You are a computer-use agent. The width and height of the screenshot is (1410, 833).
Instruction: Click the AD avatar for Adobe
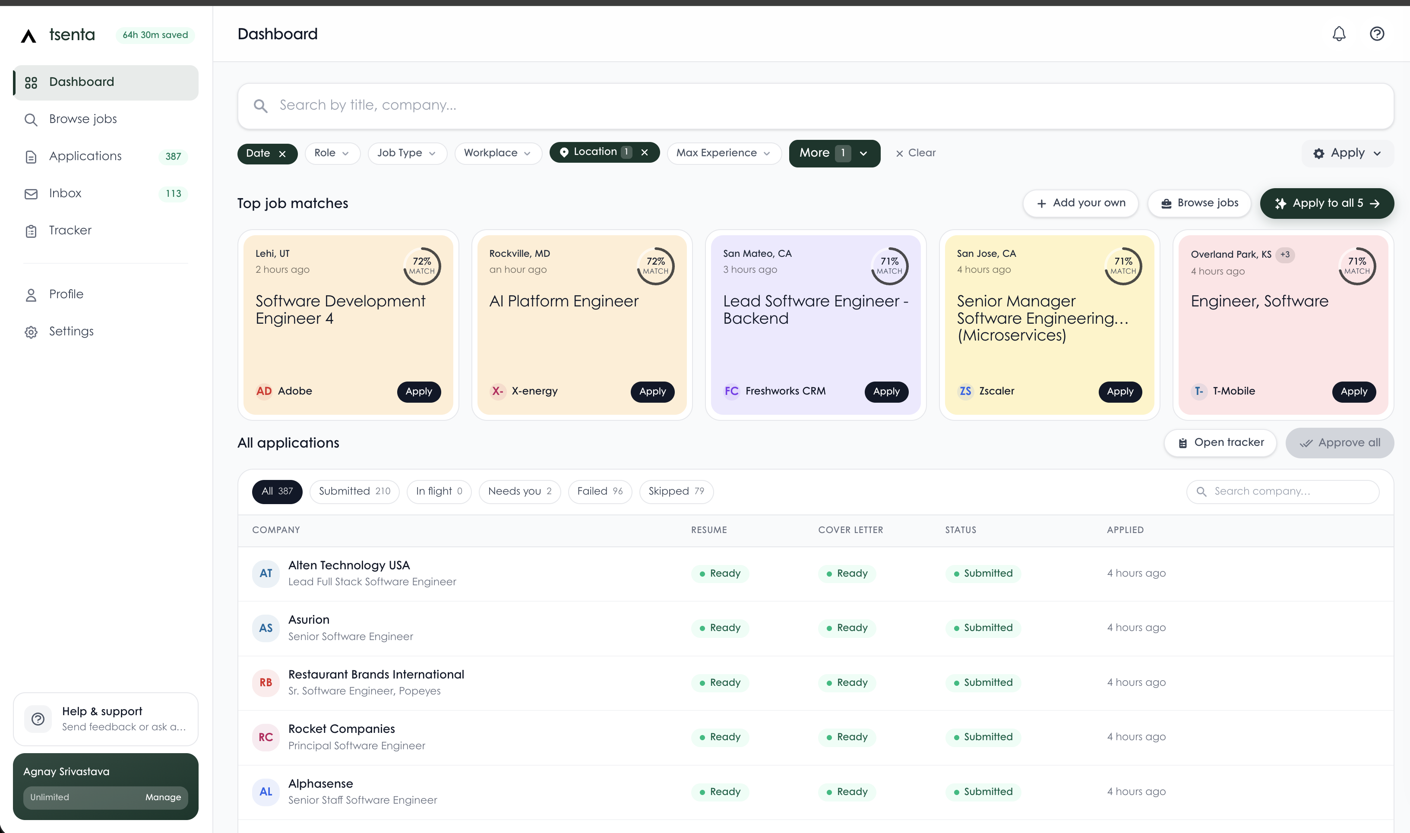(x=264, y=391)
